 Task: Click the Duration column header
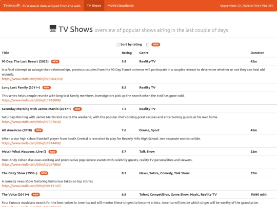tap(258, 53)
